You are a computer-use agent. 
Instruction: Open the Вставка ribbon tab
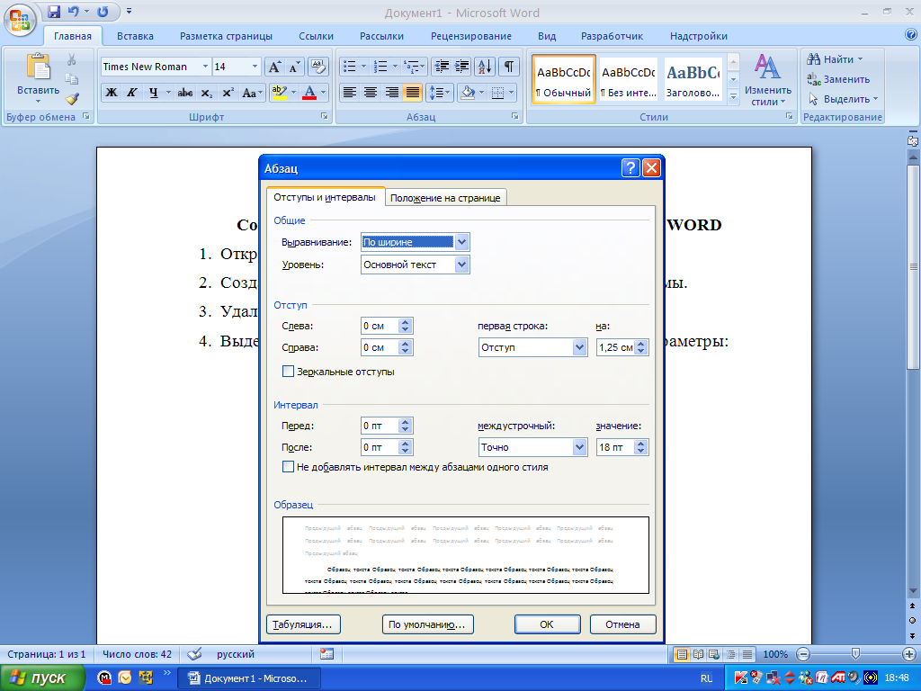pos(135,36)
